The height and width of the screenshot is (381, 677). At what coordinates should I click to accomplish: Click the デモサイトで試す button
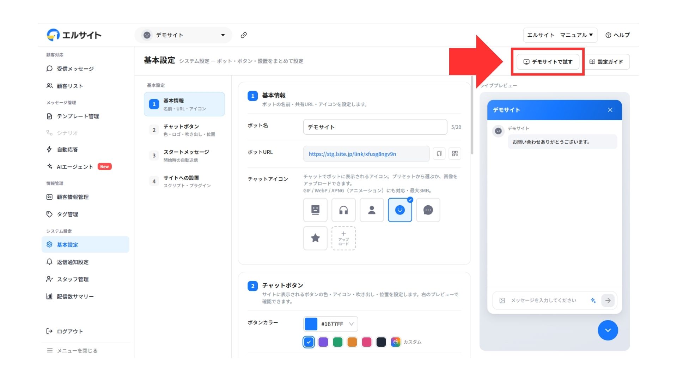point(548,62)
